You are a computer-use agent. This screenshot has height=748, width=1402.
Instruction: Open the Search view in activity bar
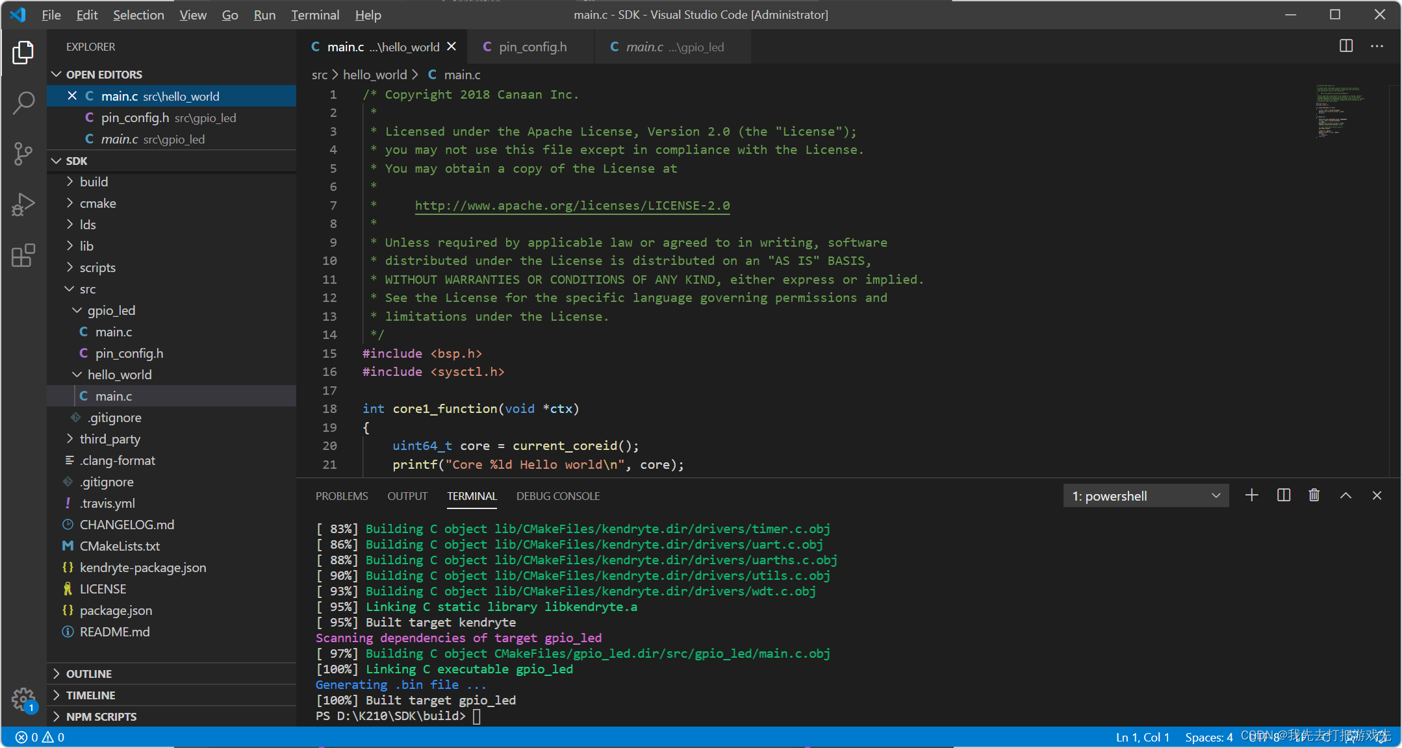coord(23,103)
